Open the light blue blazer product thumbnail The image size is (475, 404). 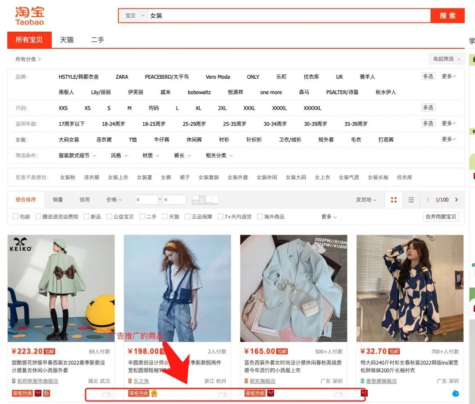click(x=293, y=288)
